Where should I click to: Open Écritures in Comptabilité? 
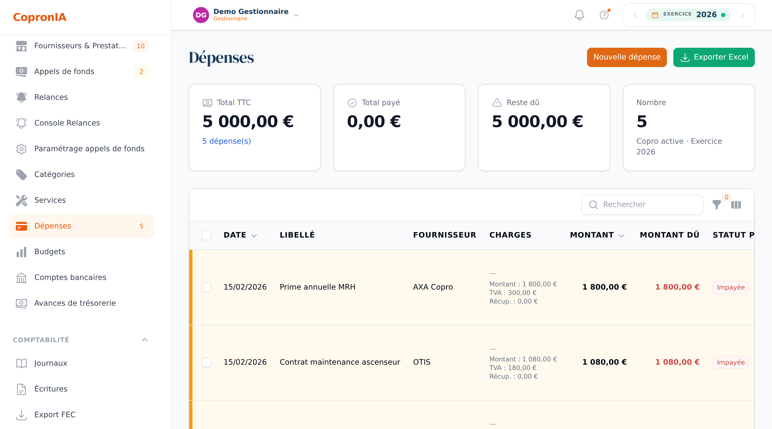[81, 389]
